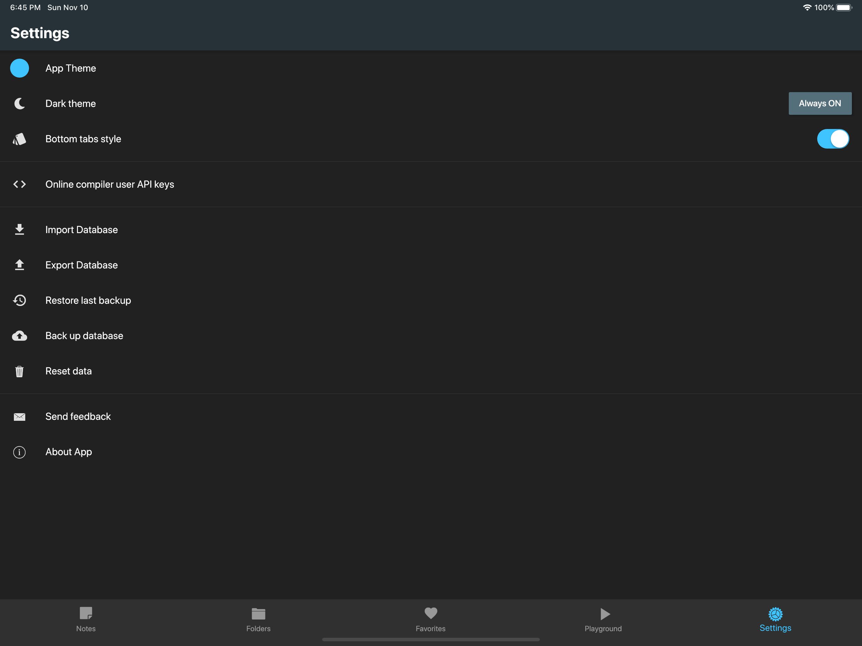
Task: Click the Import Database download icon
Action: click(x=20, y=230)
